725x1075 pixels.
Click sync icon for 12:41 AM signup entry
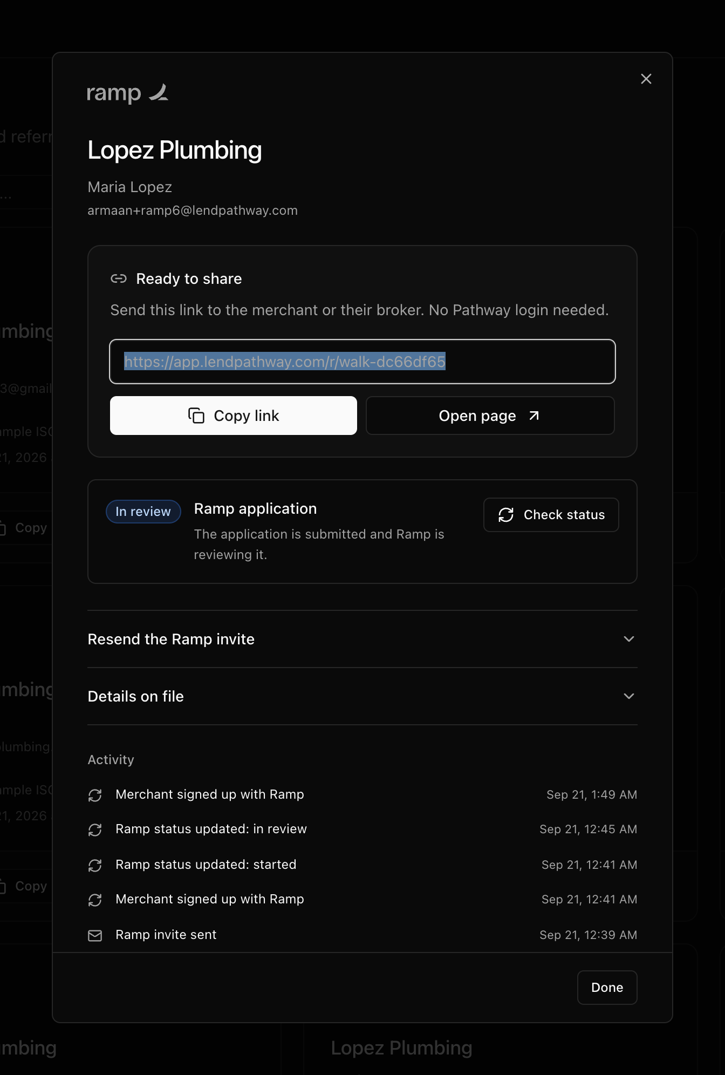point(95,900)
